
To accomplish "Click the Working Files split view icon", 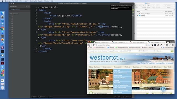I will pos(29,6).
